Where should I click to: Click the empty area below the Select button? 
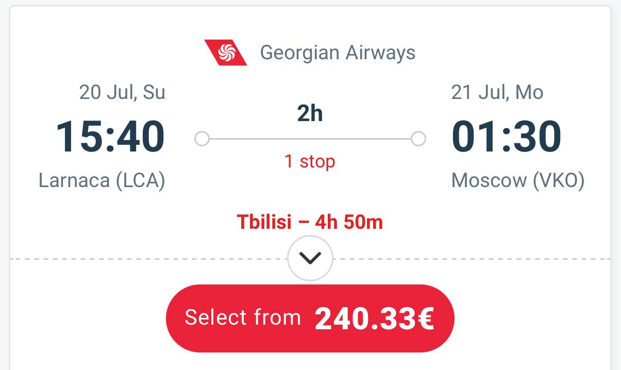click(310, 361)
